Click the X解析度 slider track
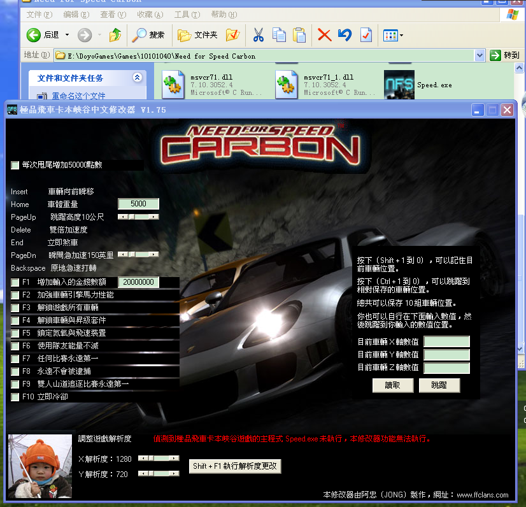The width and height of the screenshot is (526, 507). click(x=159, y=458)
